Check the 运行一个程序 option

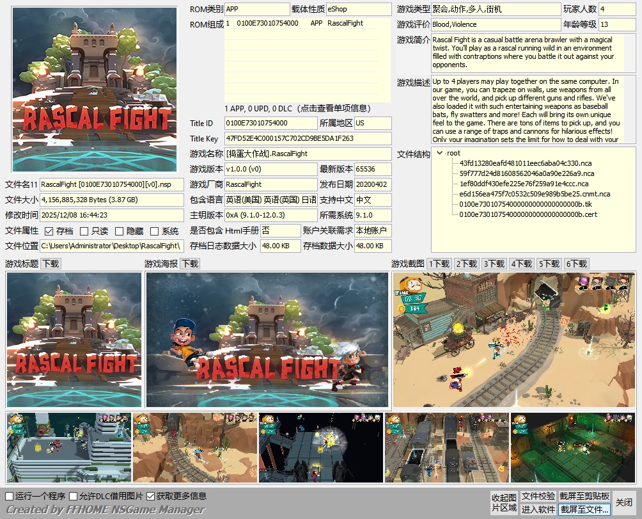click(x=10, y=497)
